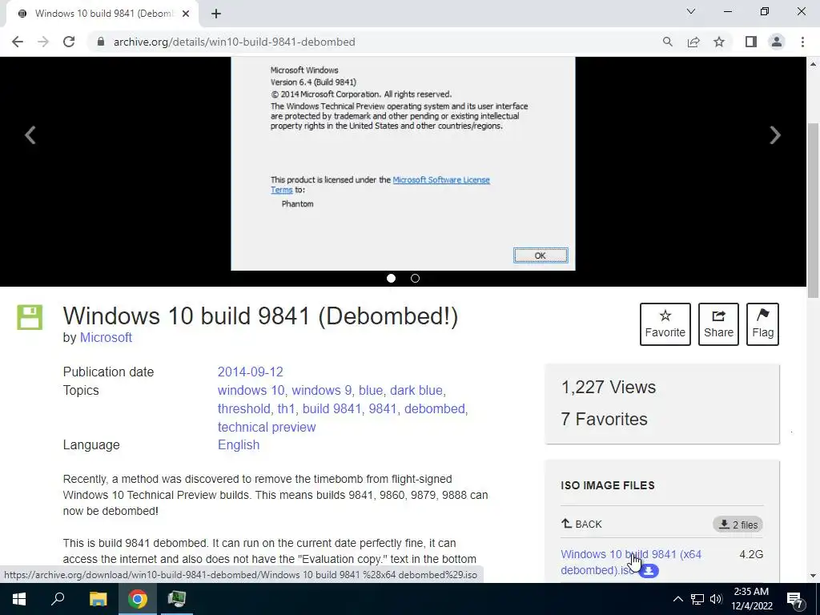Screen dimensions: 820x615
Task: Open the zoom magnifier in the address bar
Action: (667, 42)
